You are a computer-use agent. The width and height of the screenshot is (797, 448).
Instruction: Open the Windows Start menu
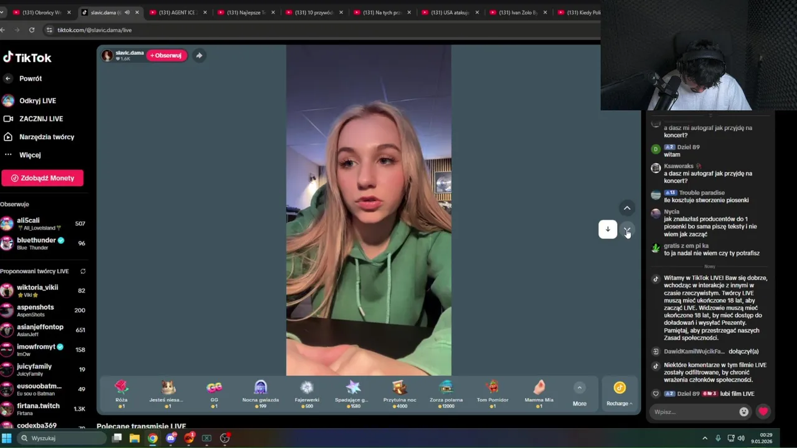click(7, 438)
